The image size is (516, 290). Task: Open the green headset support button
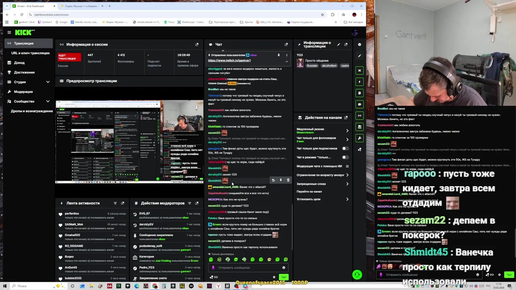357,275
